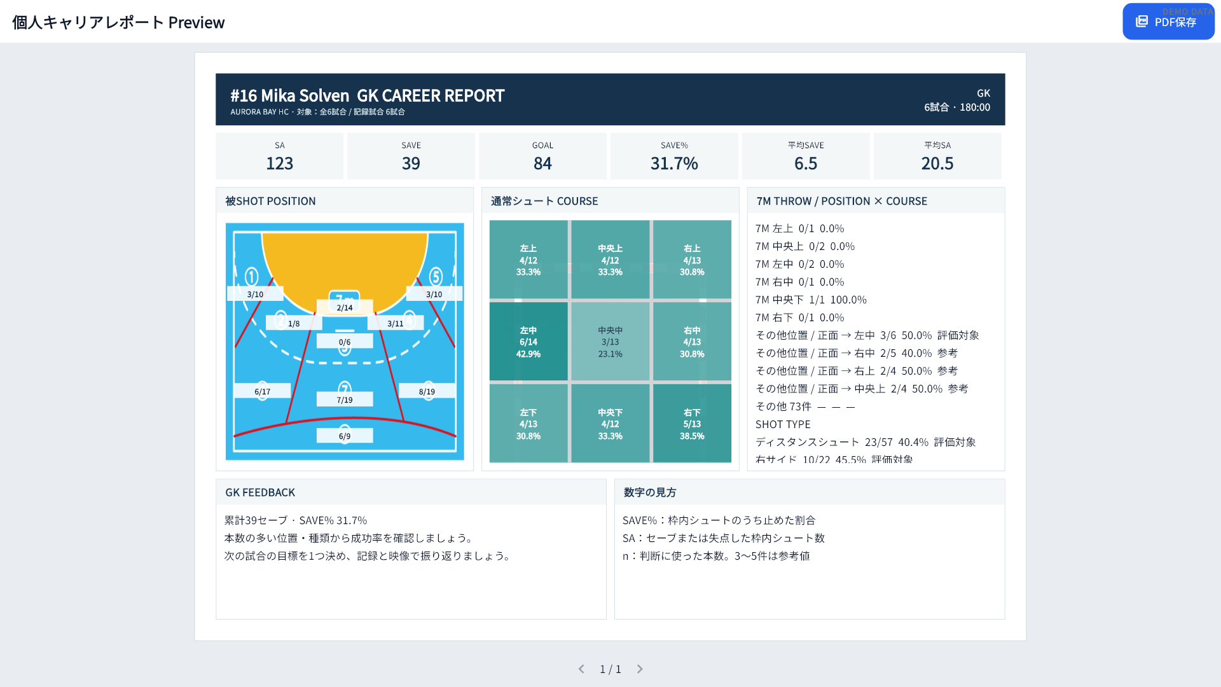Select the 右下 5/13 38.5% cell

[x=692, y=424]
